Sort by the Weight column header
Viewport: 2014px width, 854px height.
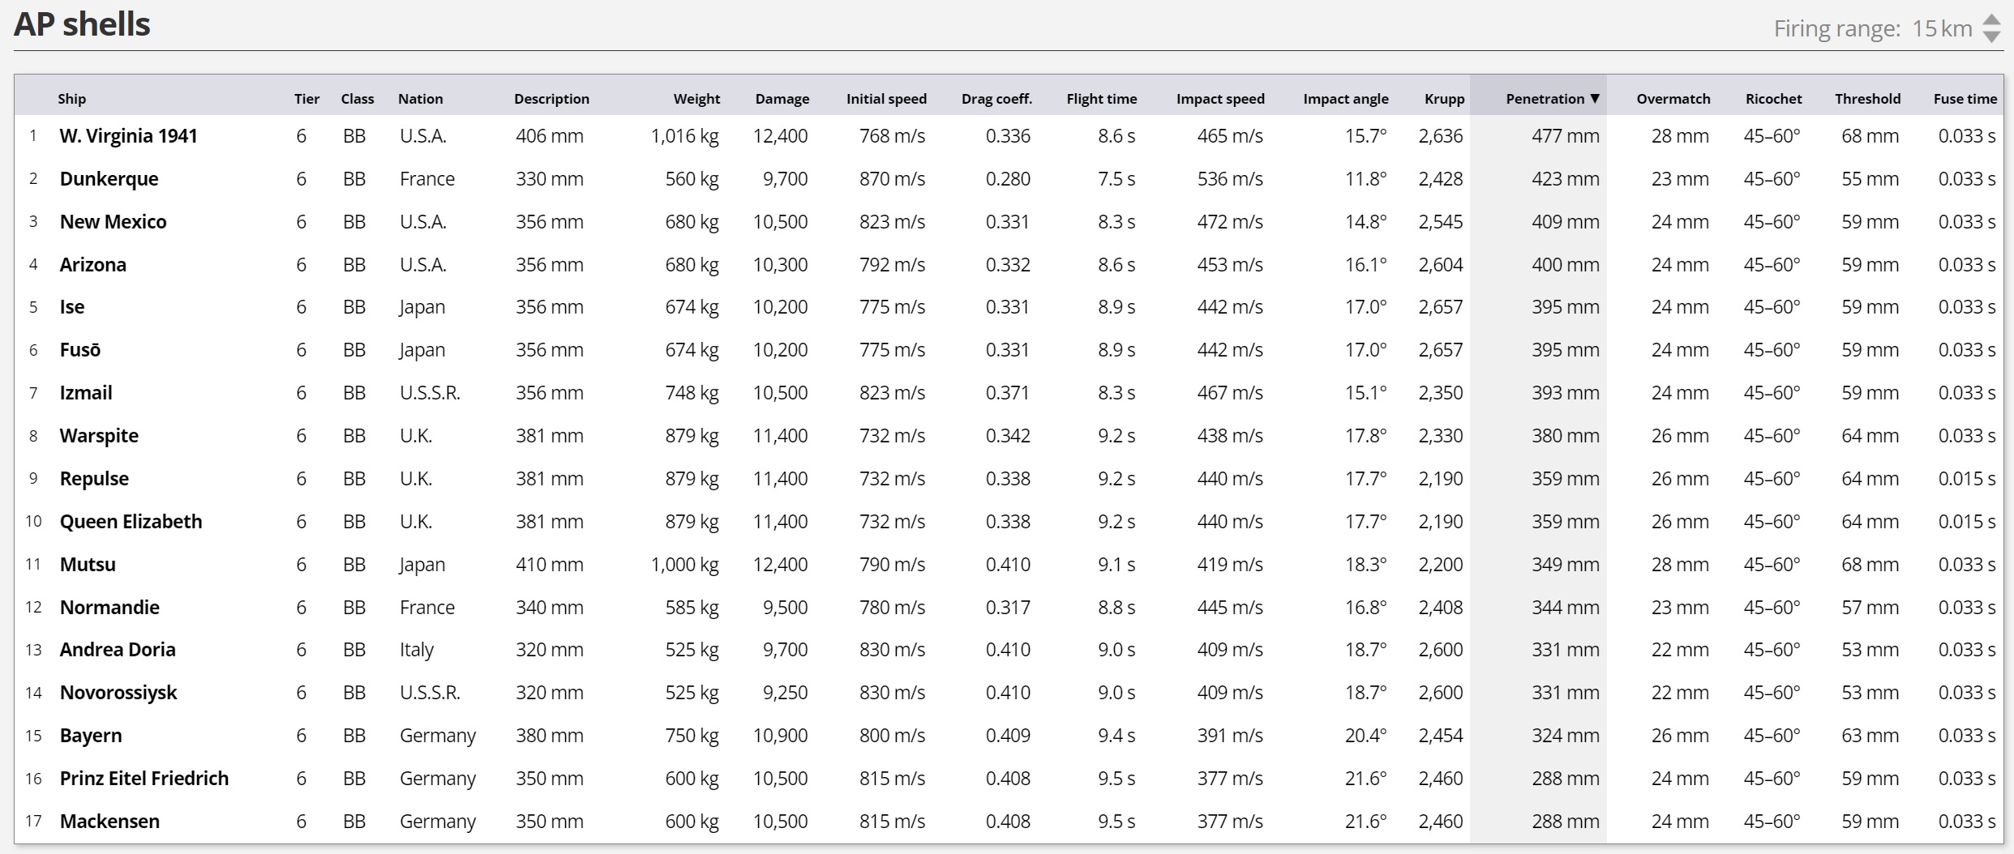(696, 99)
